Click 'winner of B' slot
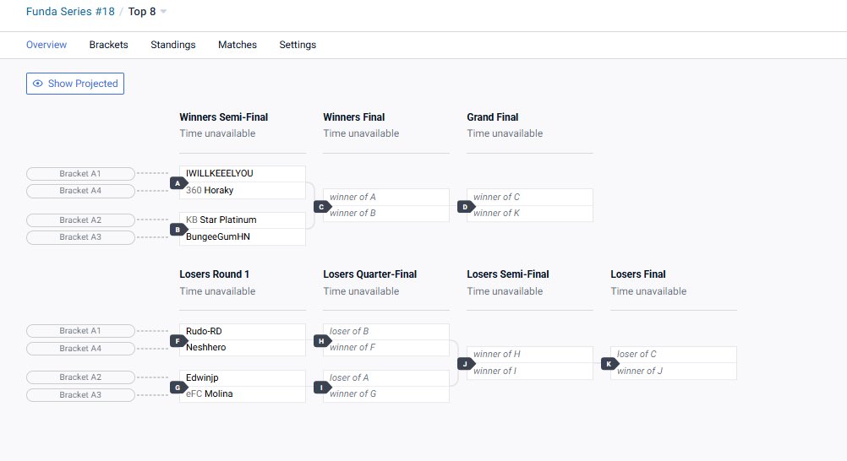This screenshot has height=461, width=847. click(x=386, y=214)
